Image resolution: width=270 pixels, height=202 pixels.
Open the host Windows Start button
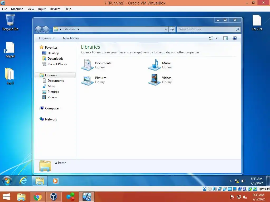pos(6,197)
